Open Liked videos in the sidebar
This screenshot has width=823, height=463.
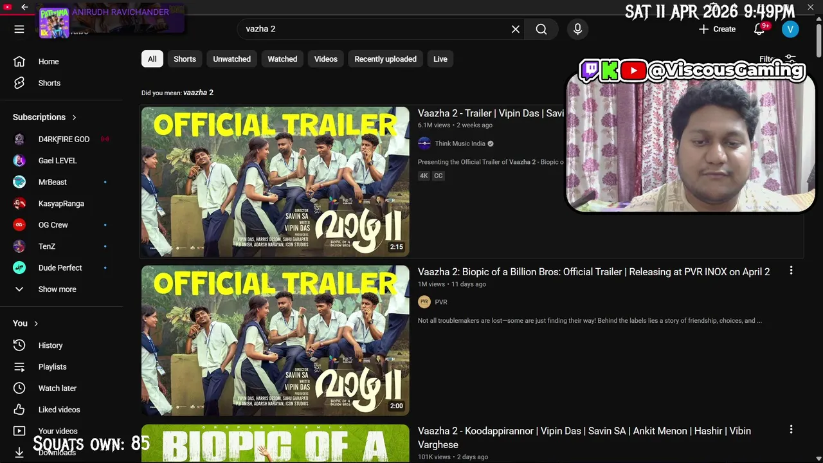62,410
